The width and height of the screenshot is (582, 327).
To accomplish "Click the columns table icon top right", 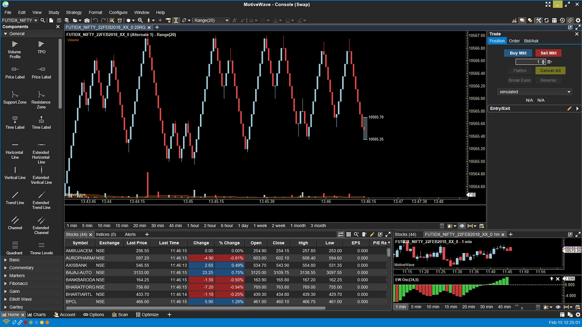I will tap(554, 20).
